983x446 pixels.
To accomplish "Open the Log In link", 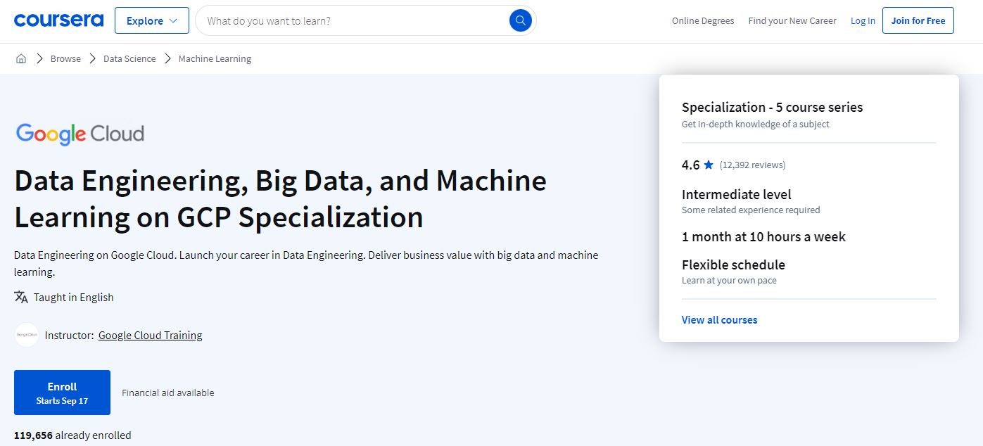I will (863, 20).
